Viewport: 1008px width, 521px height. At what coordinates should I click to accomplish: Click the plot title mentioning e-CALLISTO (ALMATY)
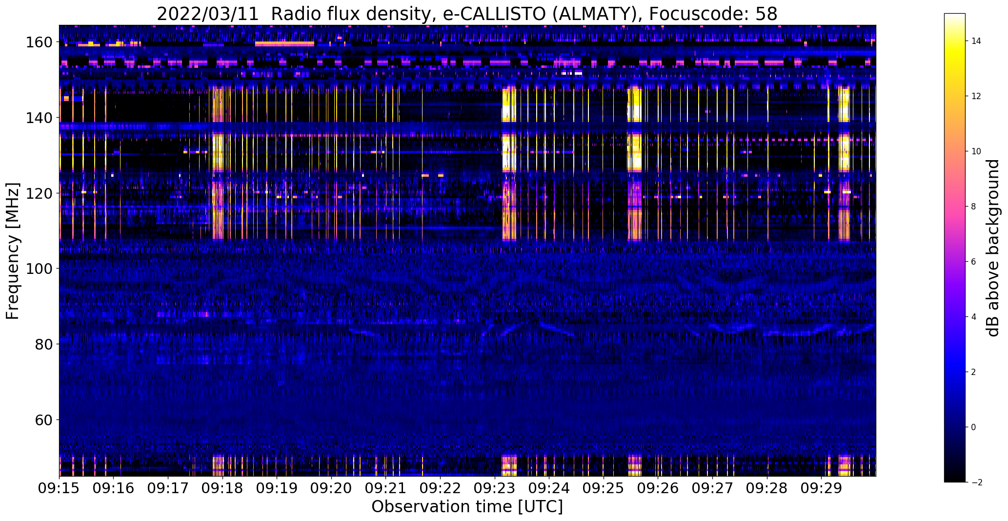pyautogui.click(x=467, y=14)
